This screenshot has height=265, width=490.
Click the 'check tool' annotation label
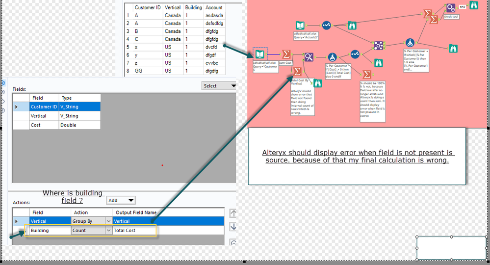point(451,17)
